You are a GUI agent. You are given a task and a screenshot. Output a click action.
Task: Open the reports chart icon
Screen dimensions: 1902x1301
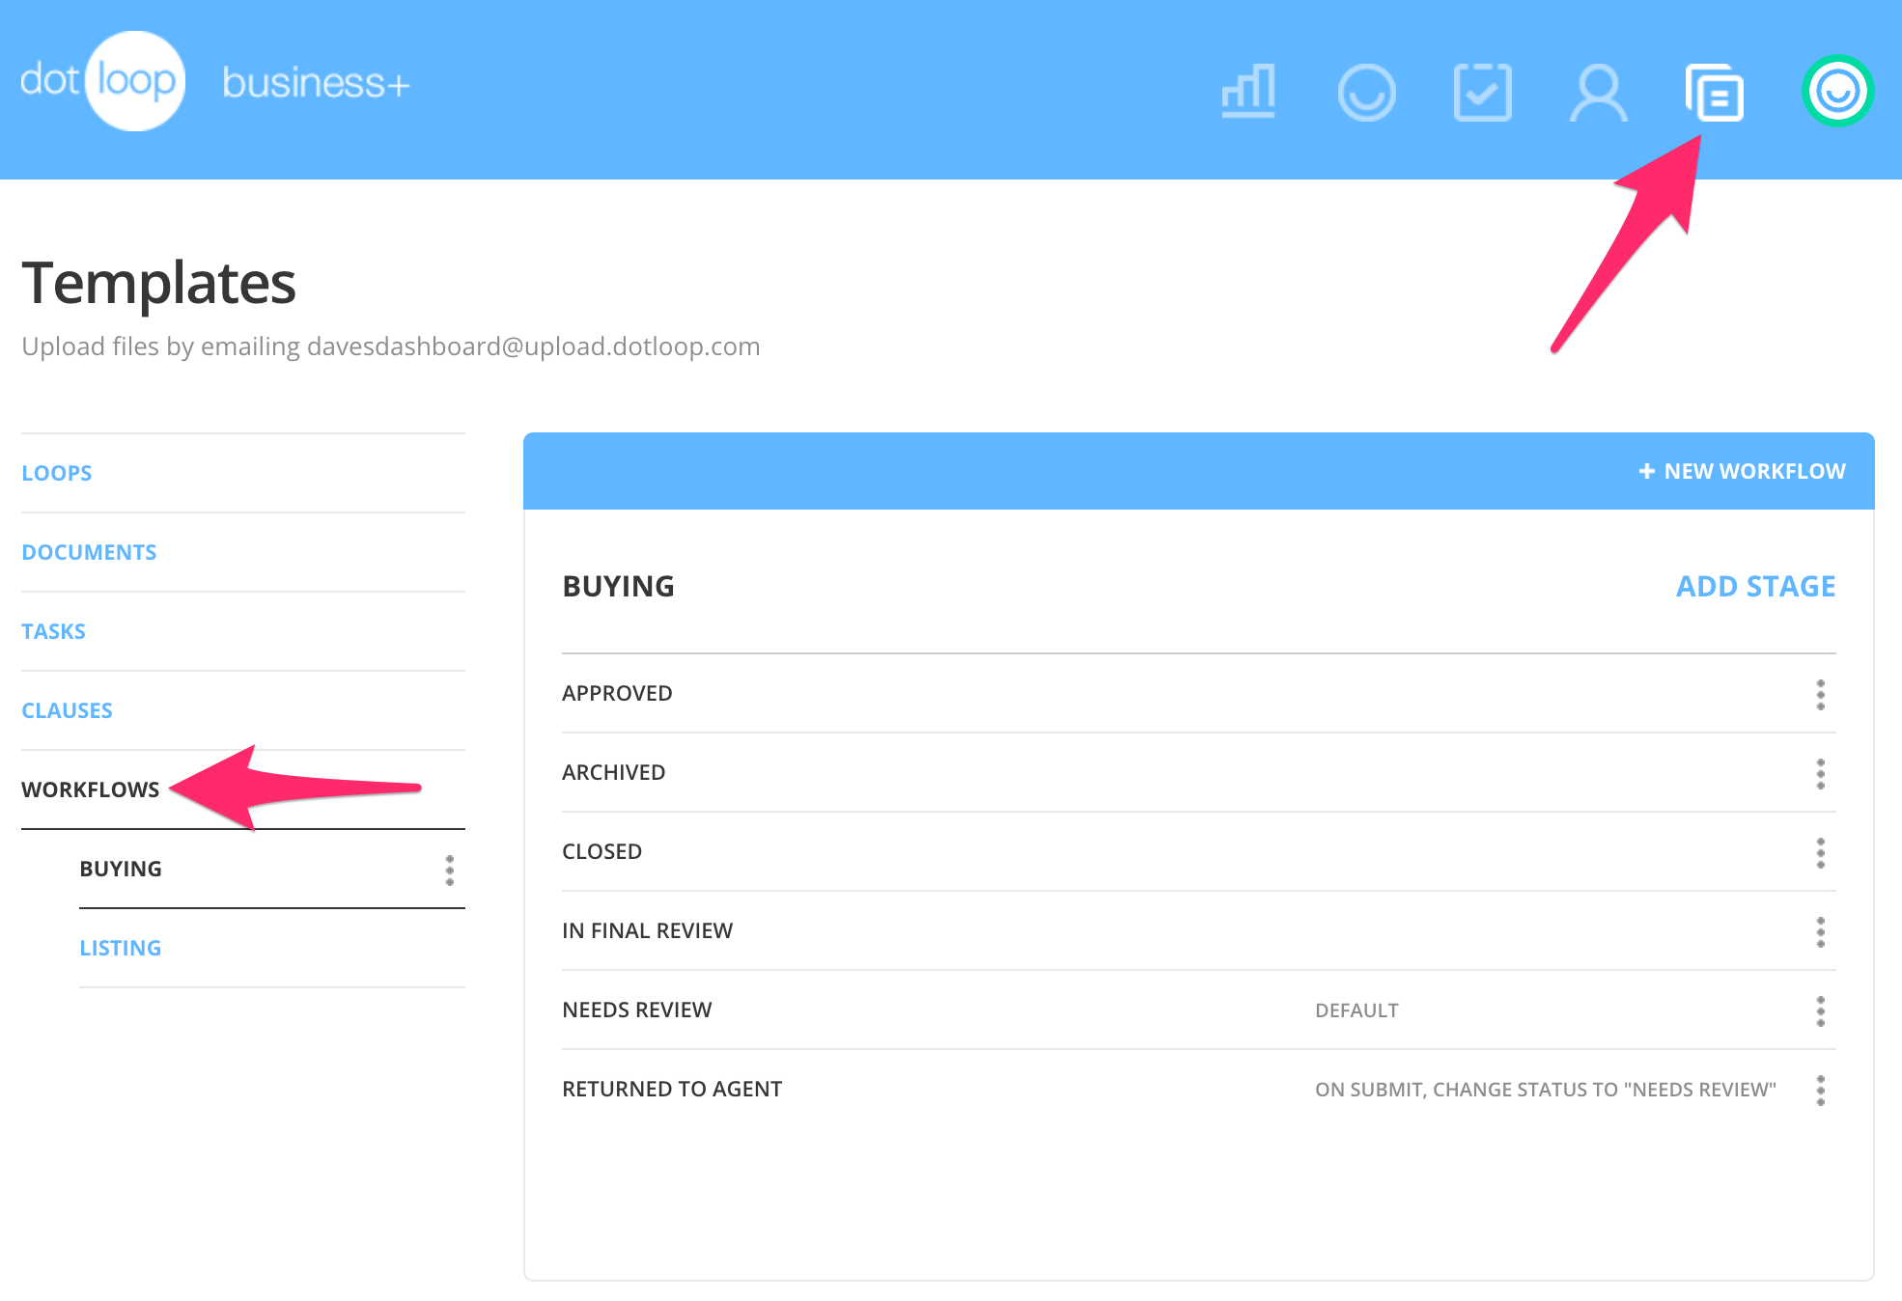click(1249, 93)
